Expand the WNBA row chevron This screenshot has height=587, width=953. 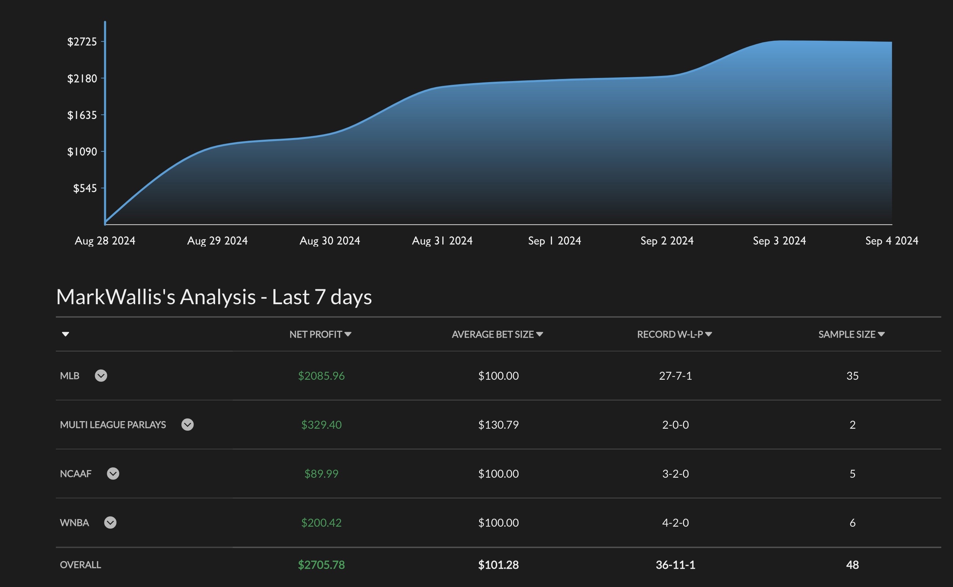110,522
